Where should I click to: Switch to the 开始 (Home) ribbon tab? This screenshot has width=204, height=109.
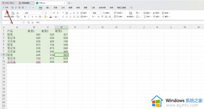pos(40,8)
